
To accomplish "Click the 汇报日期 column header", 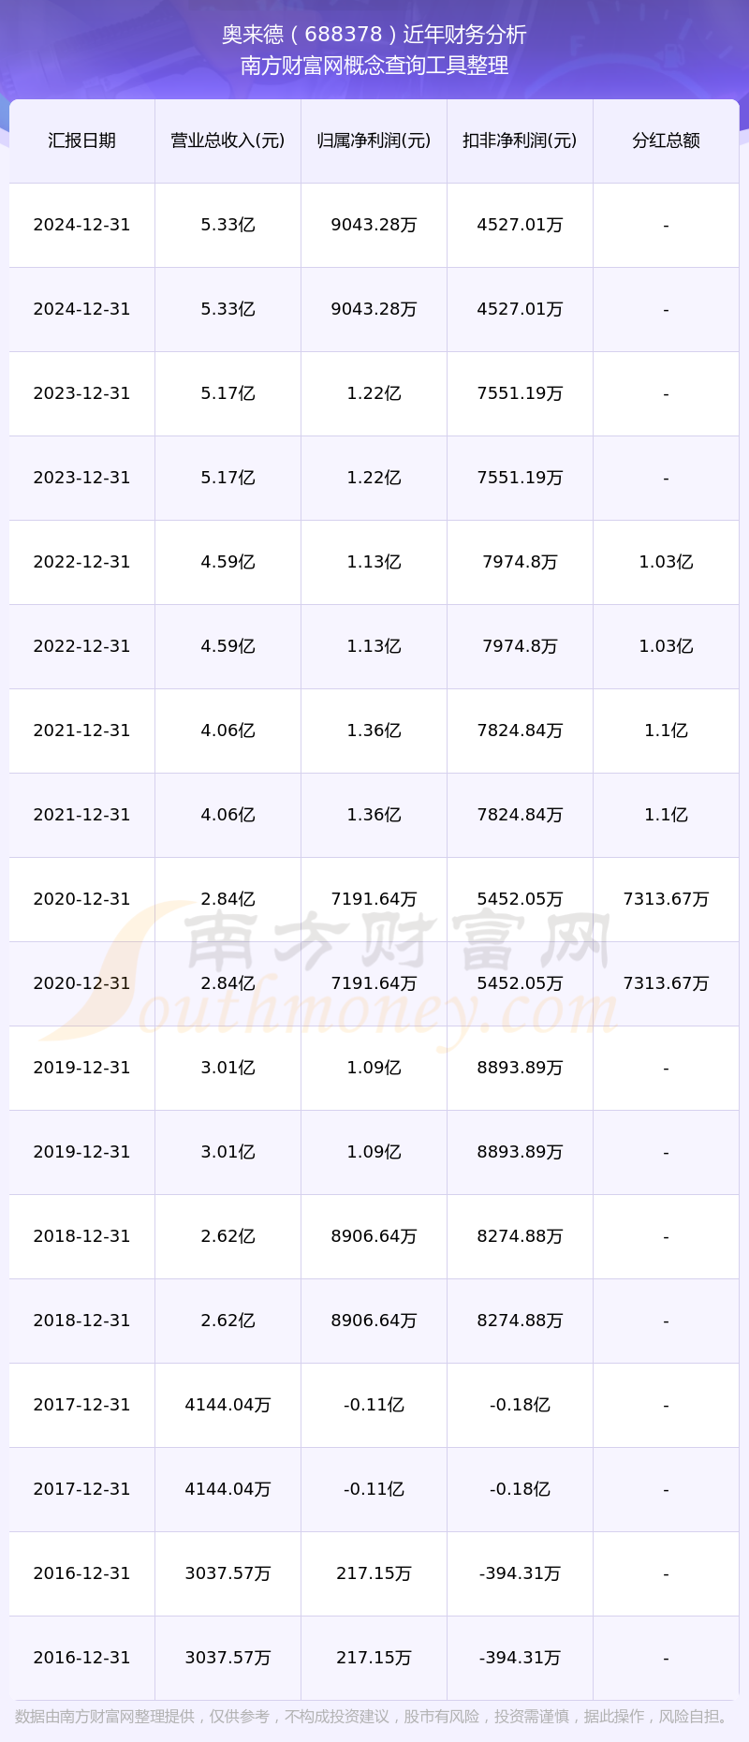I will [81, 140].
